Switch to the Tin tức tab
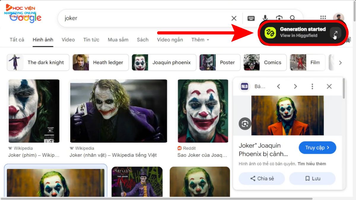The image size is (356, 200). 91,40
